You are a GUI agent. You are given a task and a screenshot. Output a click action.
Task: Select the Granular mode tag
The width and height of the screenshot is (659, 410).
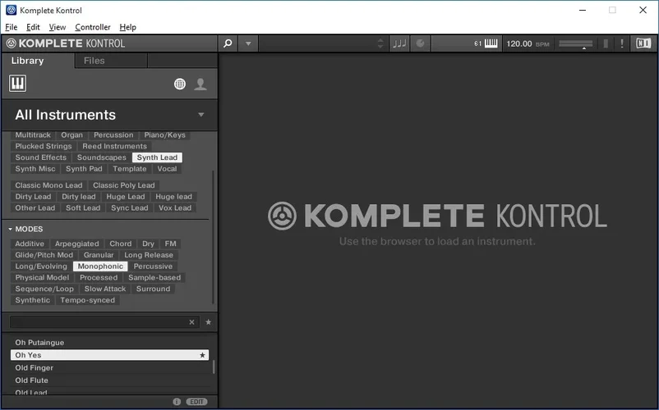pyautogui.click(x=99, y=255)
